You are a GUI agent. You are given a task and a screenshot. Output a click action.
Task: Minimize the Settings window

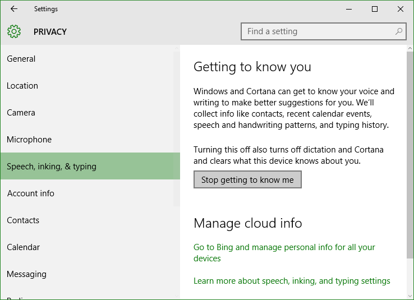[x=349, y=9]
